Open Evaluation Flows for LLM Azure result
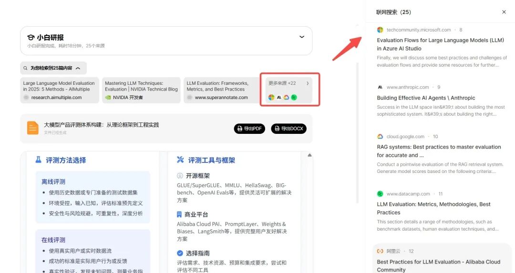 pyautogui.click(x=440, y=44)
